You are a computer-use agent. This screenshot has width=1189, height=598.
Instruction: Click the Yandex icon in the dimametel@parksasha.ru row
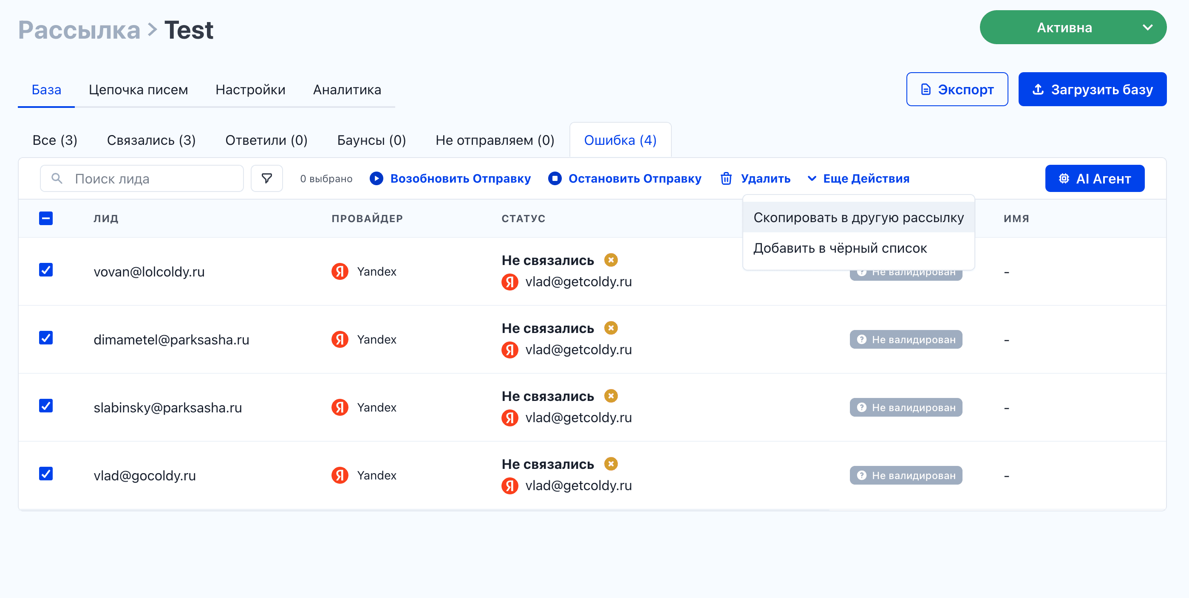coord(340,339)
